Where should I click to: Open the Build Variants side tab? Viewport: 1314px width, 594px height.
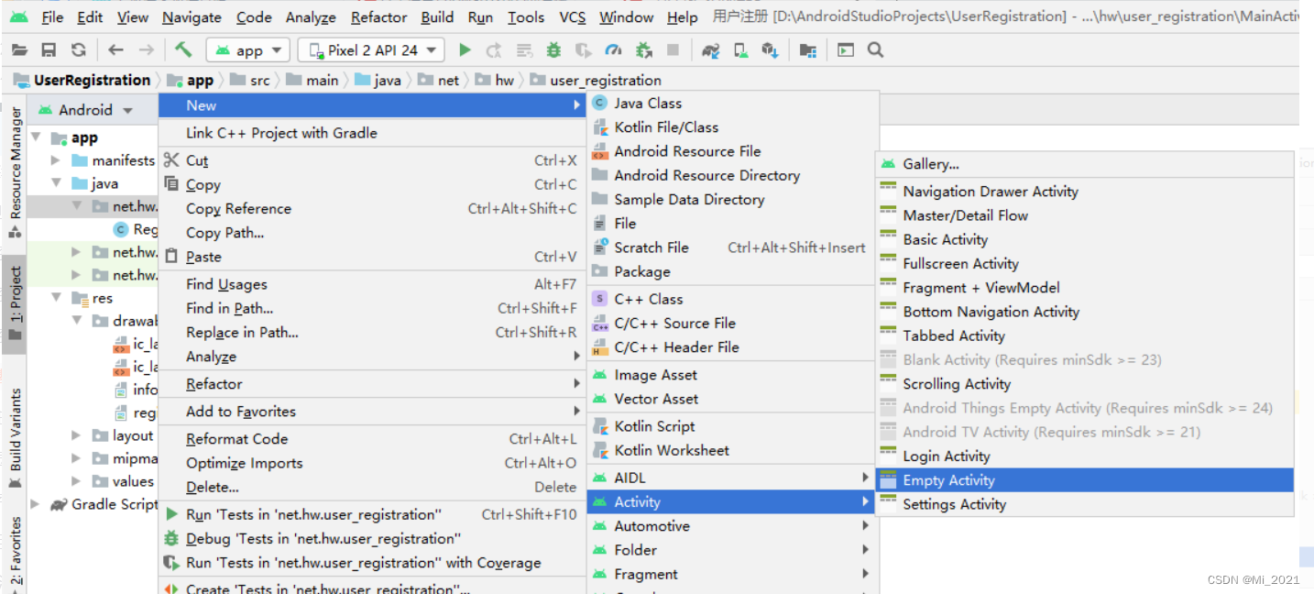point(15,438)
